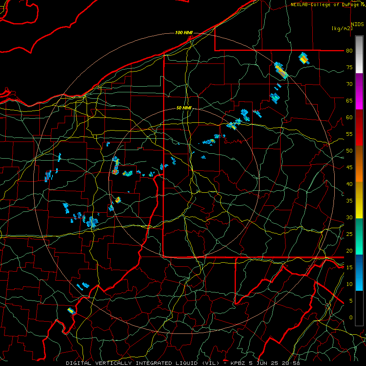Screen dimensions: 366x366
Task: Click the legend value 40
Action: (349, 184)
